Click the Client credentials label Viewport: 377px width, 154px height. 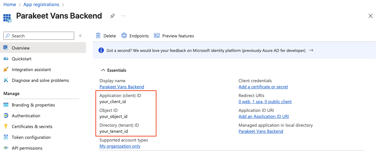pos(255,81)
